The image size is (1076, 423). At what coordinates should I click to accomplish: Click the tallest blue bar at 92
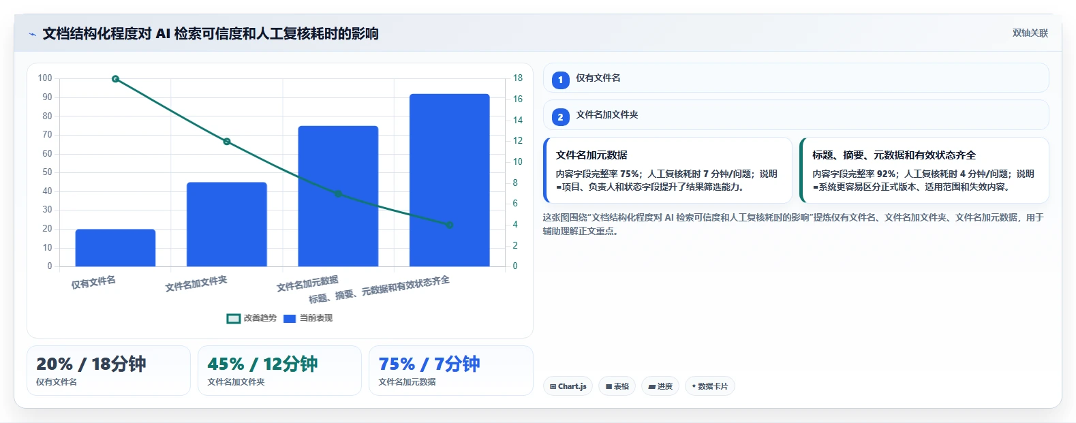[450, 180]
